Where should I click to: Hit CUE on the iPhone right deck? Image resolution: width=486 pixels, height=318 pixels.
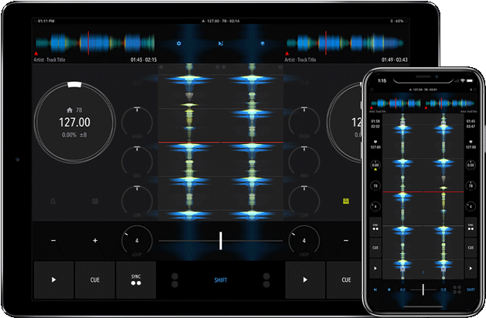(471, 248)
